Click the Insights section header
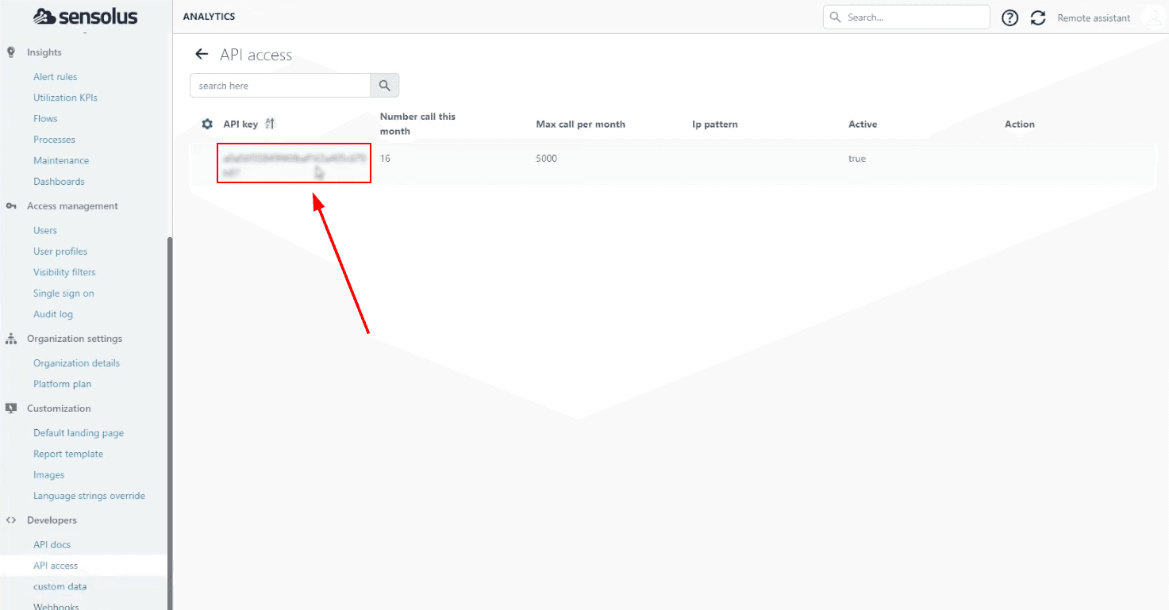Screen dimensions: 1169x610 pos(44,52)
